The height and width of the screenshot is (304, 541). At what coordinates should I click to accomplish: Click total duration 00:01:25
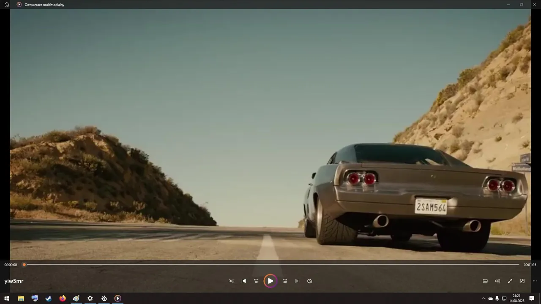coord(530,265)
